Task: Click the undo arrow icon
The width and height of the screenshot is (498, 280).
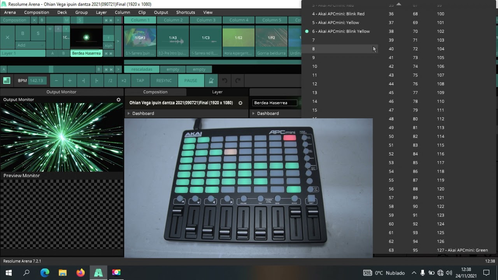Action: (x=224, y=80)
